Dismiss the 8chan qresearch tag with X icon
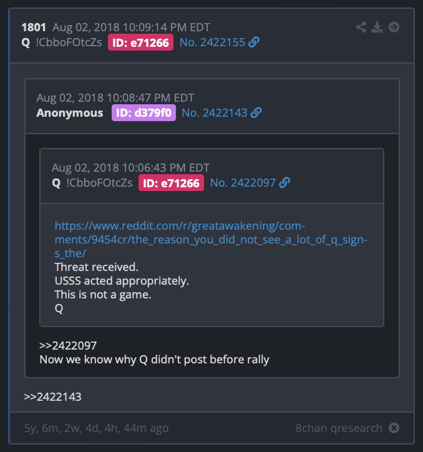 click(394, 428)
